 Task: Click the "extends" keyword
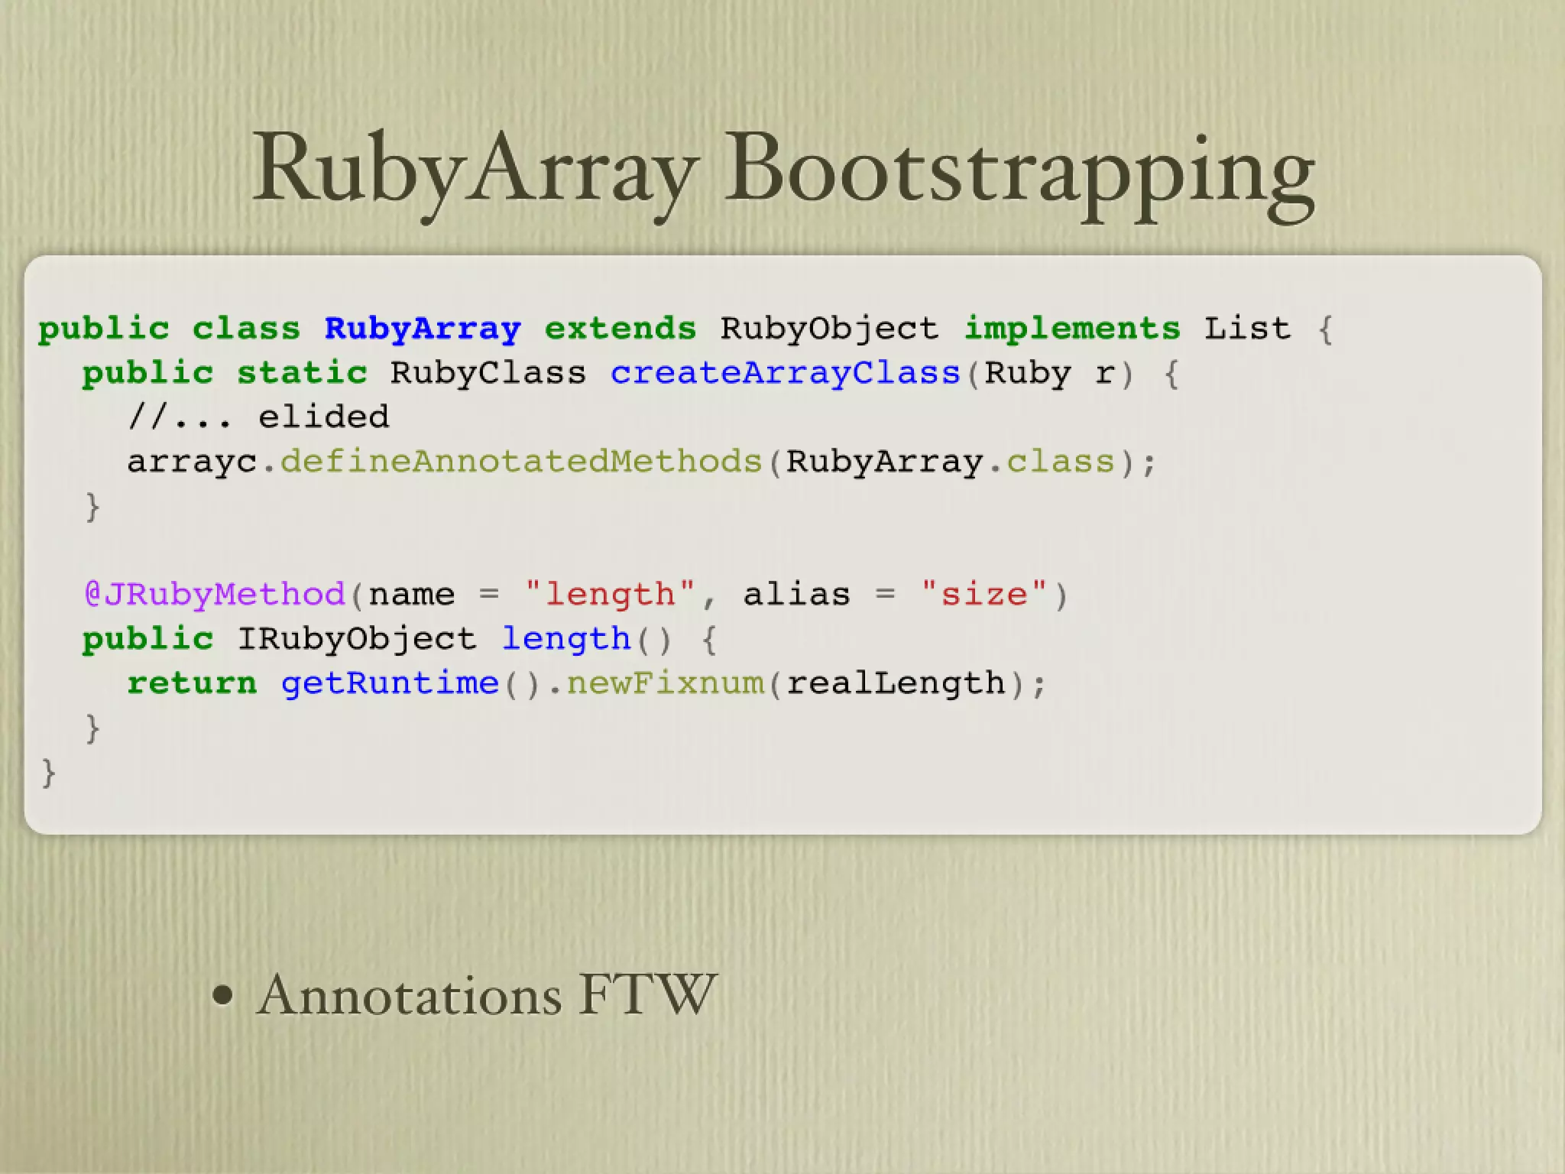pos(620,329)
